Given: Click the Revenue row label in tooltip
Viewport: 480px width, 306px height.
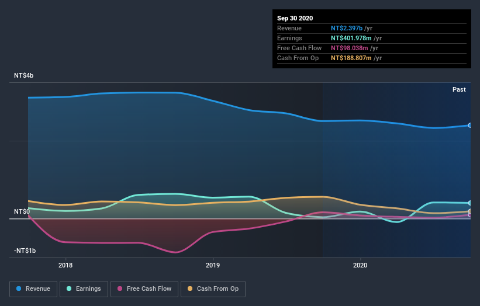Looking at the screenshot, I should coord(289,28).
